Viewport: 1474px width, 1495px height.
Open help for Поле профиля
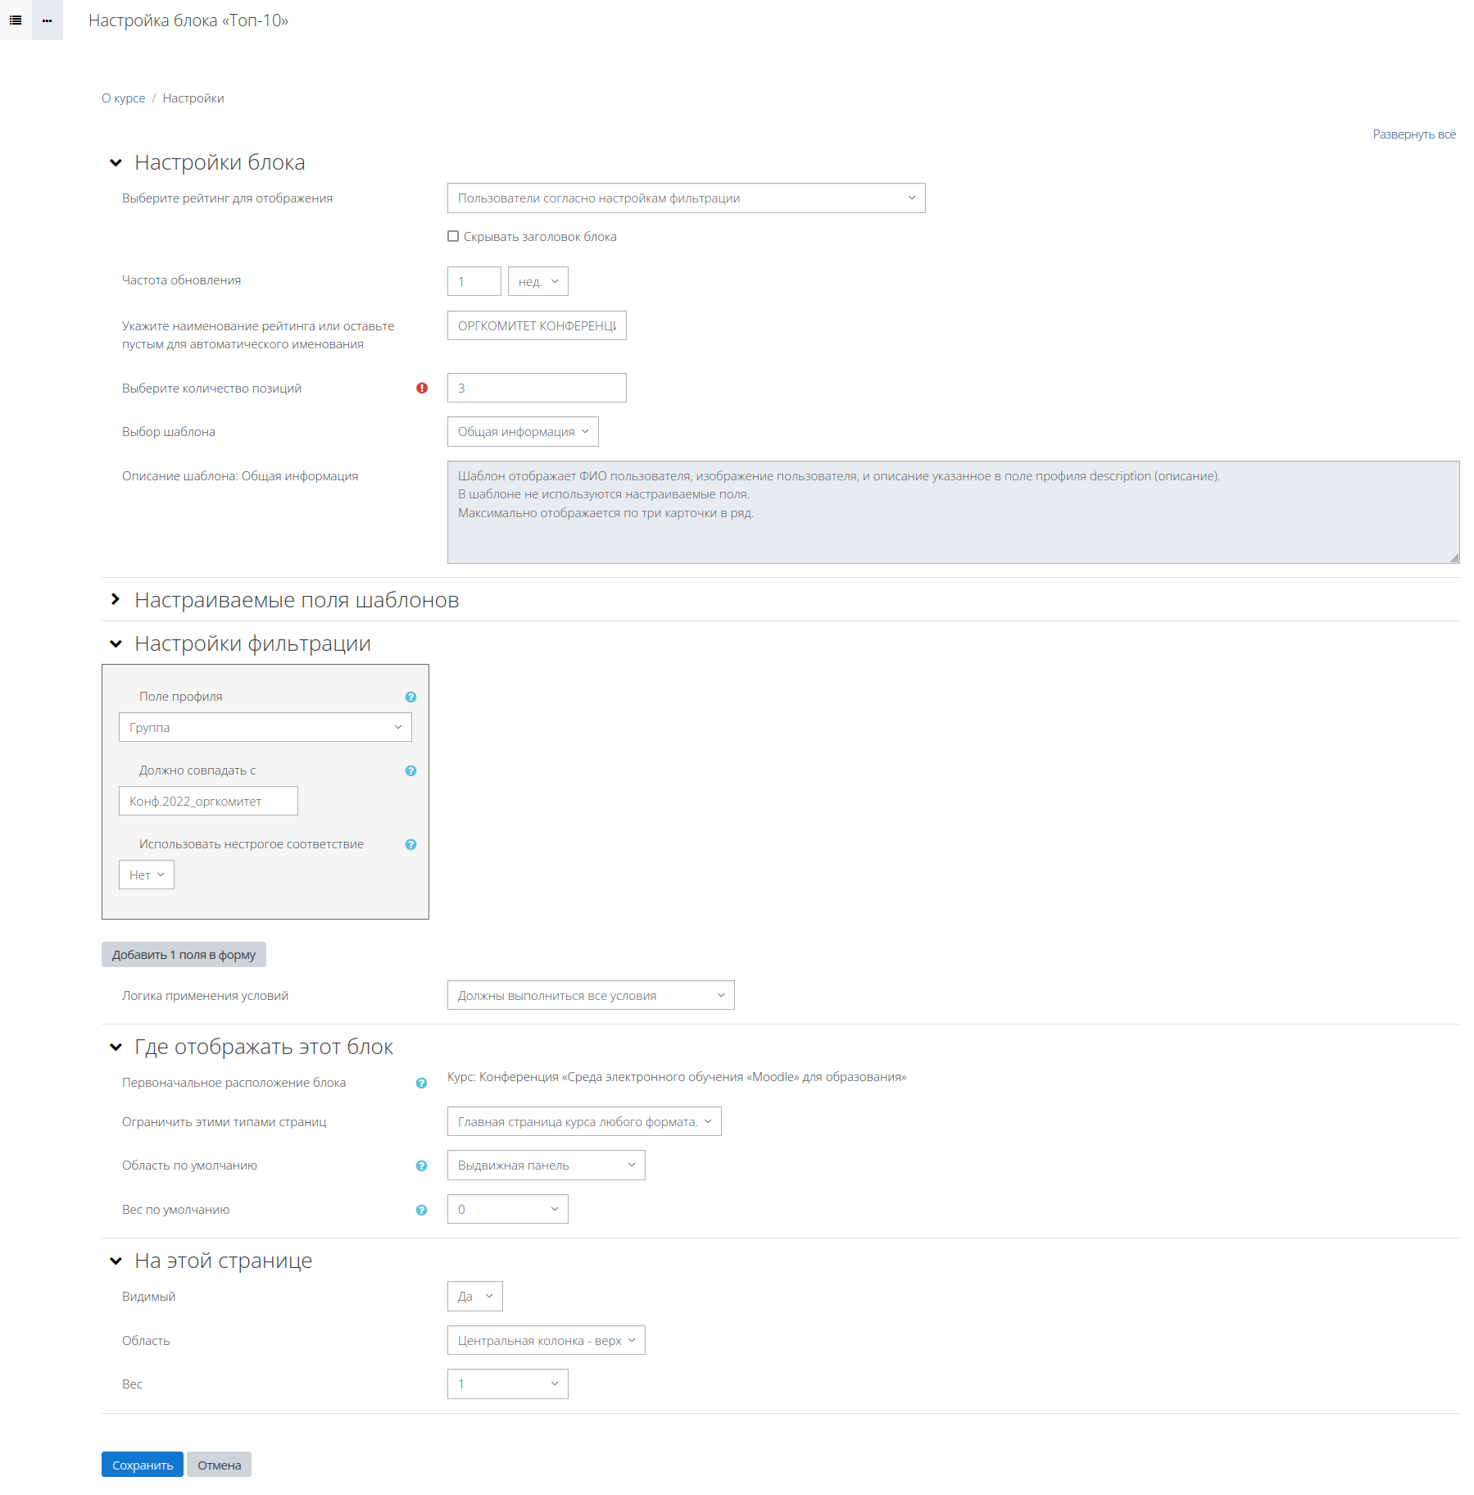point(411,697)
